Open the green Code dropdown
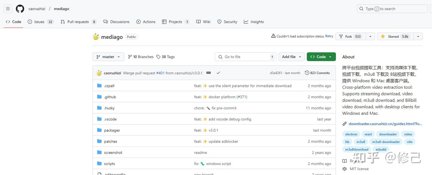 pos(321,57)
